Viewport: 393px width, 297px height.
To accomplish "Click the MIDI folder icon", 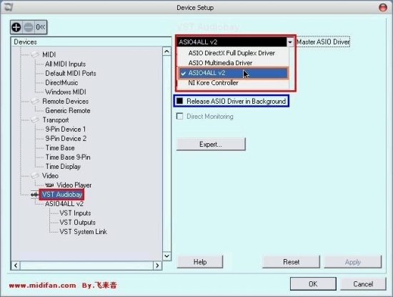I will [x=35, y=54].
